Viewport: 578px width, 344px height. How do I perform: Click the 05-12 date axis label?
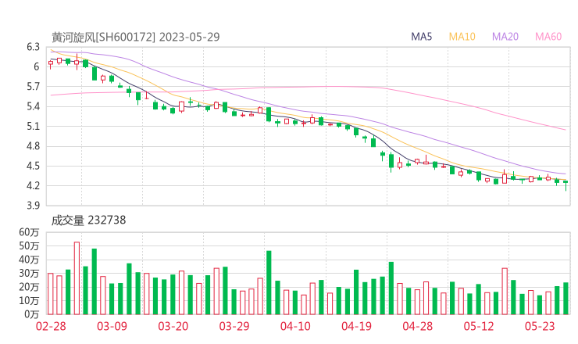tap(479, 326)
